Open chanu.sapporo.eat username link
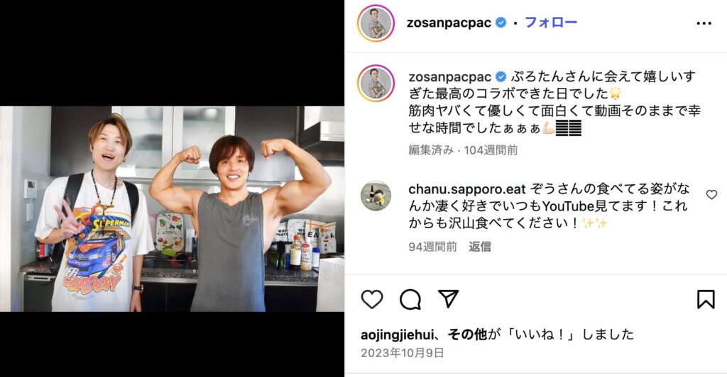 point(467,189)
